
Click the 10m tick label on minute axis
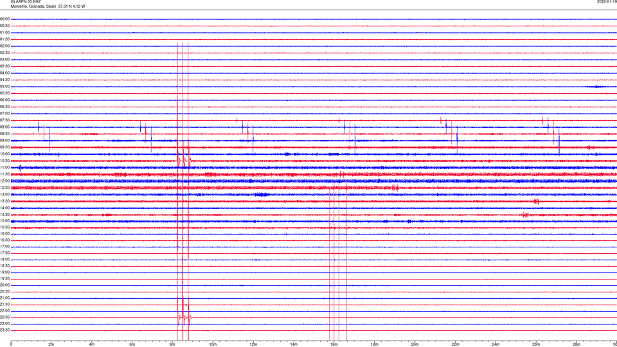[x=213, y=344]
